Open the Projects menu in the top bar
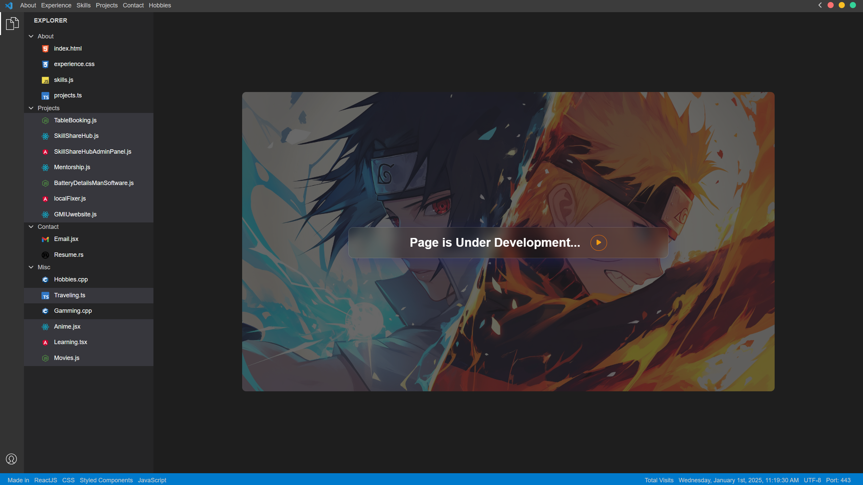863x485 pixels. [x=107, y=5]
